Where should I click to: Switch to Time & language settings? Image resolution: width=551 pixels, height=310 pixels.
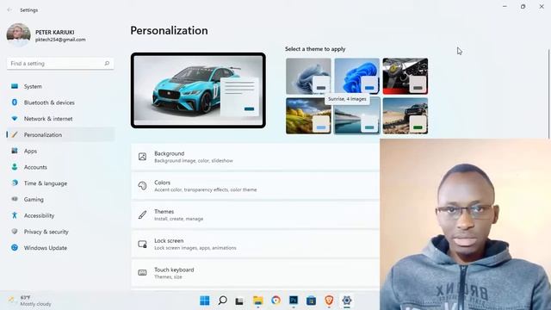click(61, 183)
